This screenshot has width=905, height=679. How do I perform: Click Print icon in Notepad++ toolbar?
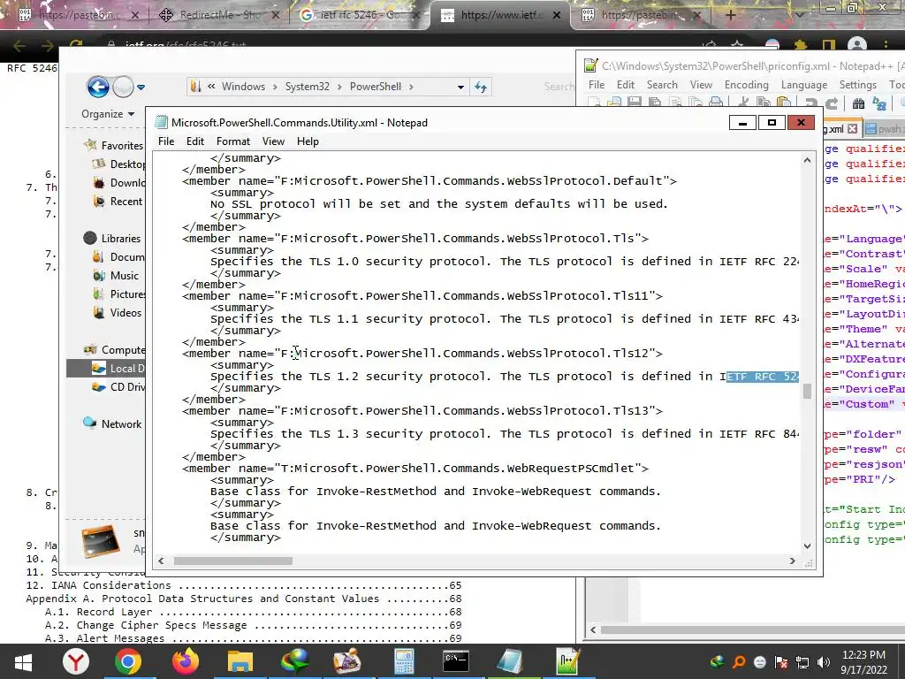tap(716, 103)
